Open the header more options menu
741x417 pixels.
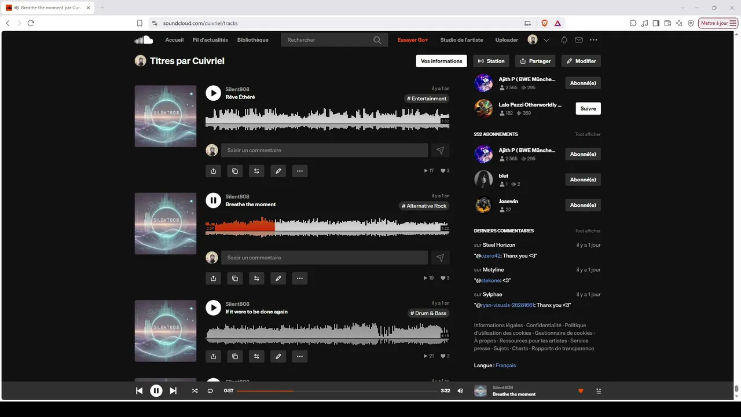click(x=593, y=40)
